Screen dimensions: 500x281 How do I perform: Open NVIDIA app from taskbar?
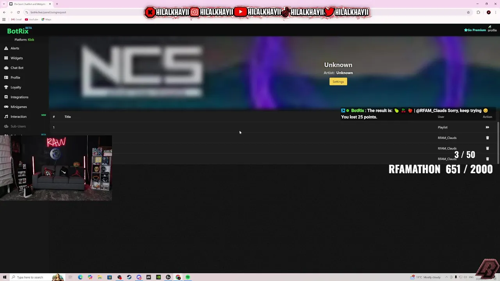[x=158, y=277]
